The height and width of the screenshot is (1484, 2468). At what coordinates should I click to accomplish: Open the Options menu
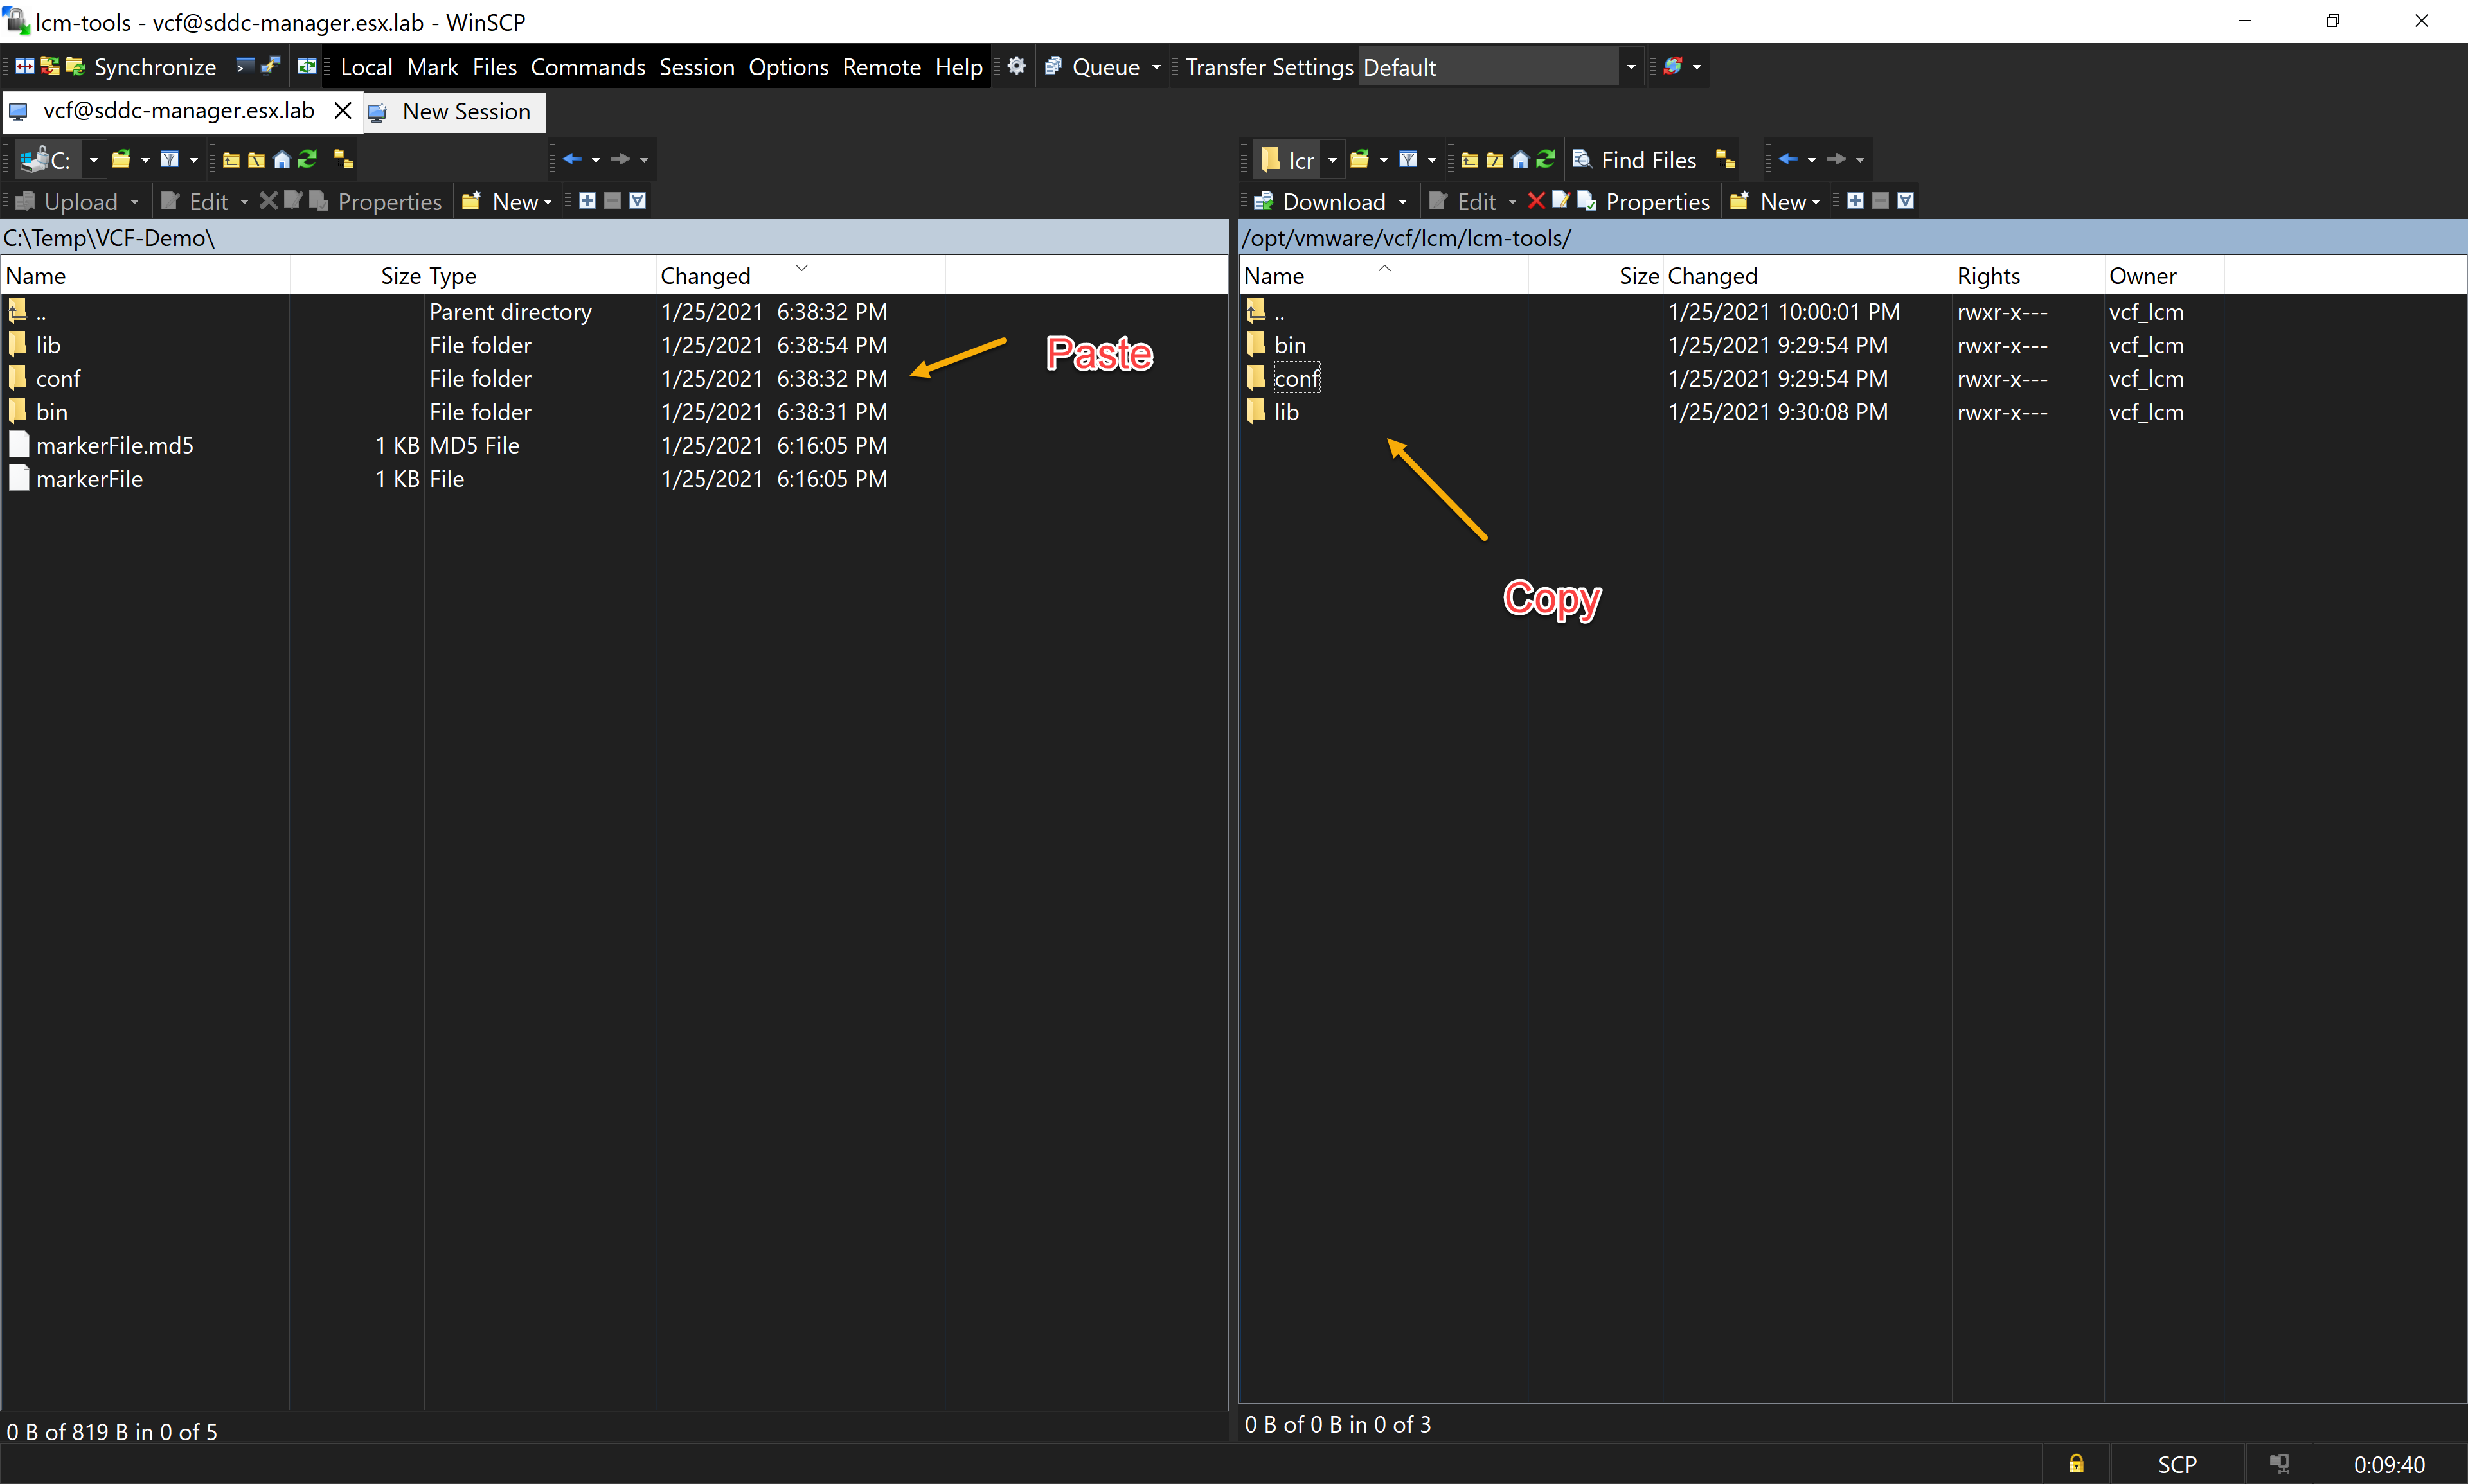(789, 67)
